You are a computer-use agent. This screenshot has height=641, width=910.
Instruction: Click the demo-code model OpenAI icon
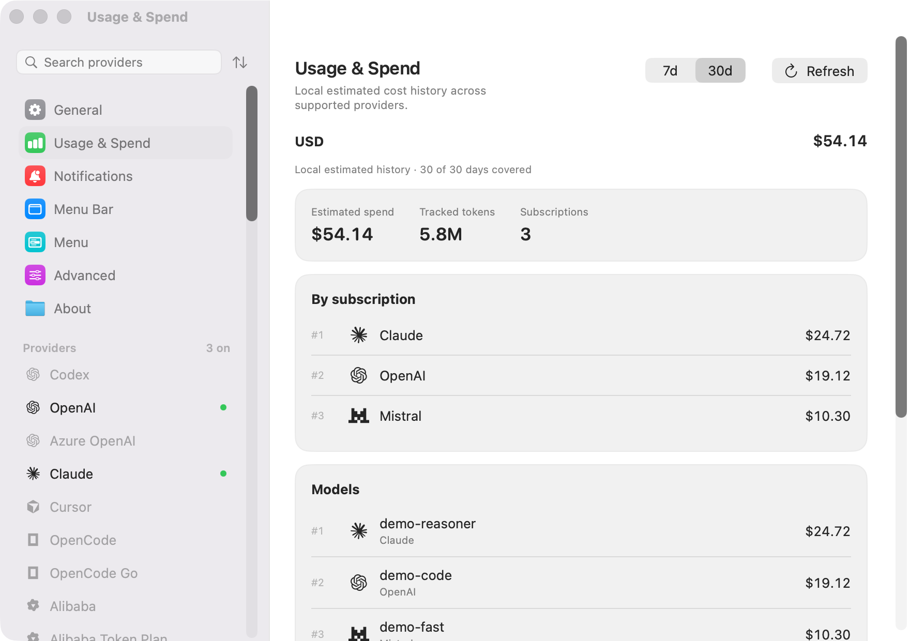(x=359, y=583)
